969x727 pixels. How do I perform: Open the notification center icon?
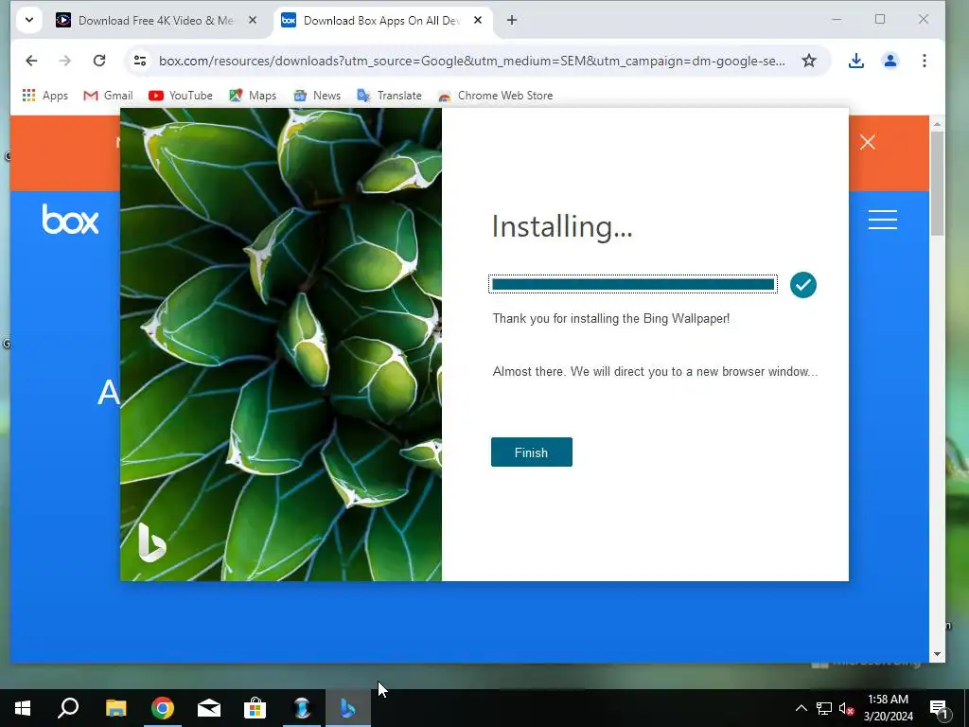pos(940,708)
